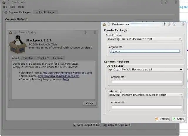This screenshot has height=136, width=188.
Task: Open the Help menu
Action: pyautogui.click(x=21, y=7)
